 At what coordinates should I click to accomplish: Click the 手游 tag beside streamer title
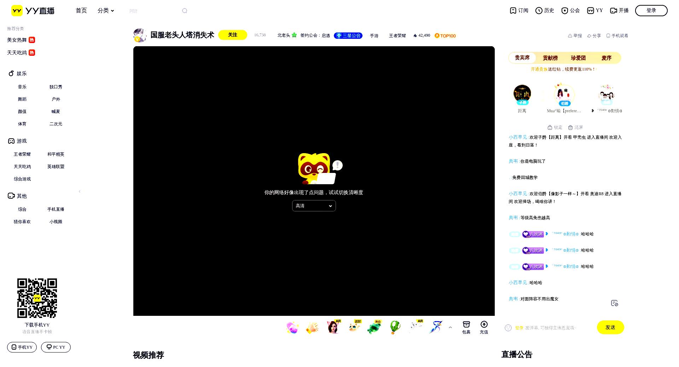click(x=374, y=36)
